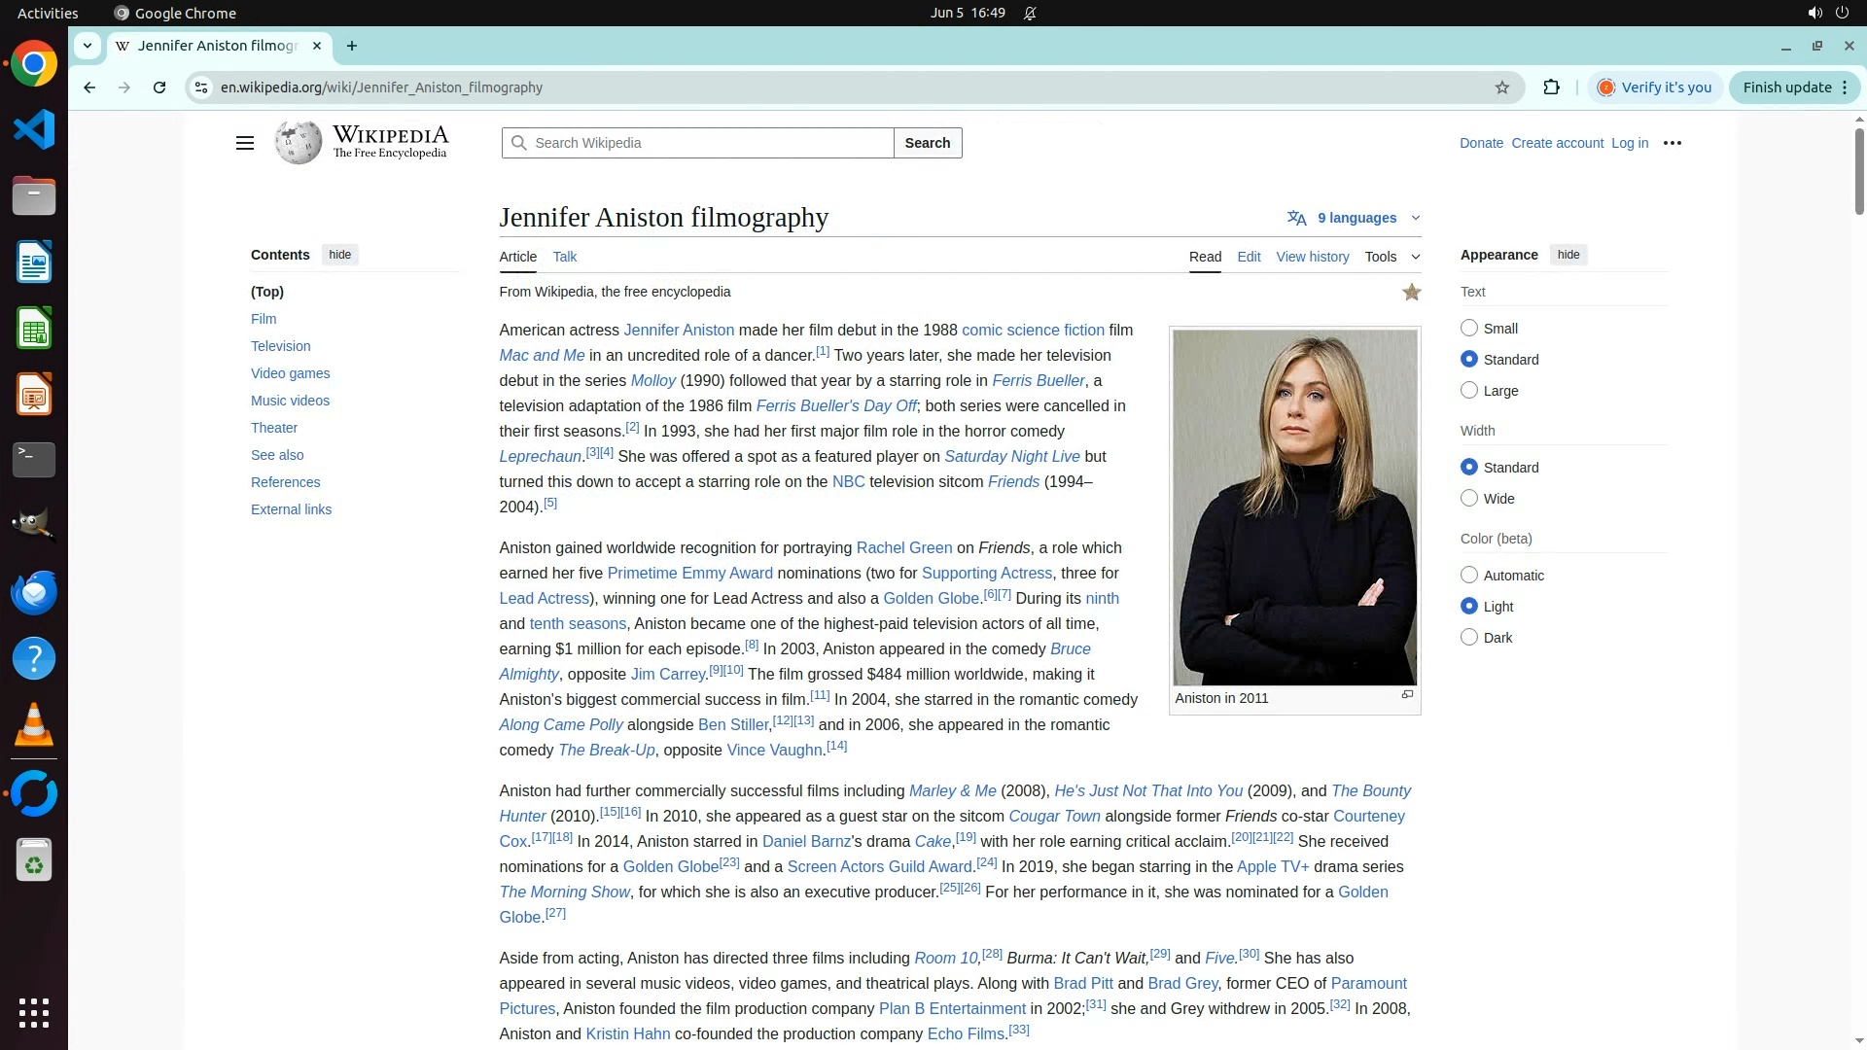Open the View history tab

[x=1312, y=257]
